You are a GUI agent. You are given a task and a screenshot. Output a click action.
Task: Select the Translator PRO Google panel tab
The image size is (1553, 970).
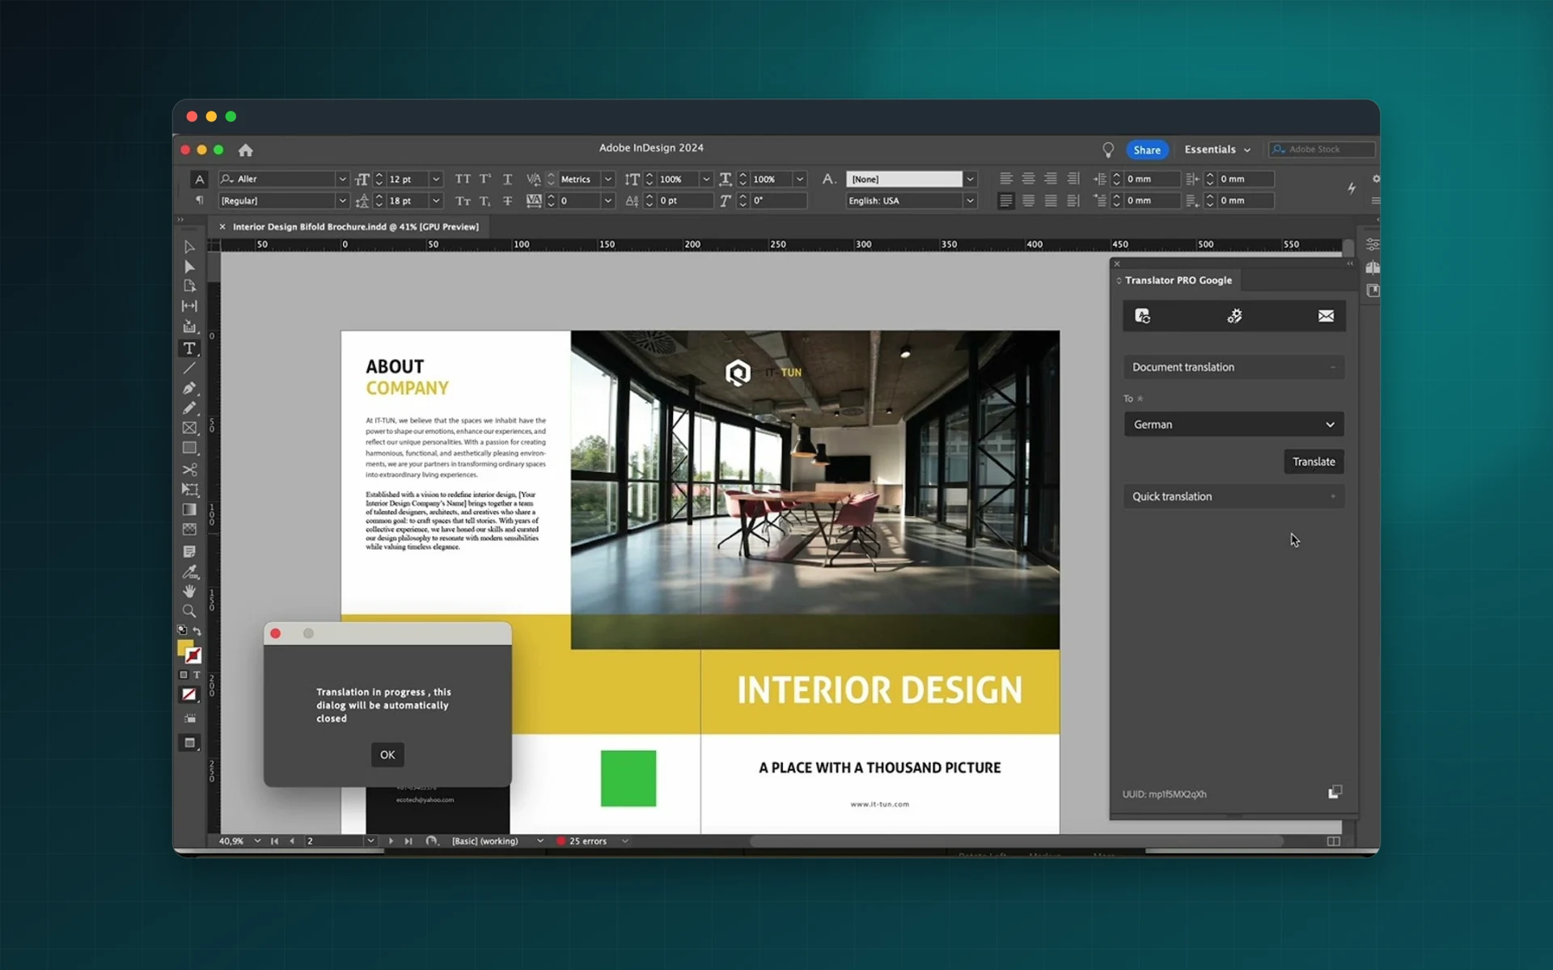pos(1178,280)
